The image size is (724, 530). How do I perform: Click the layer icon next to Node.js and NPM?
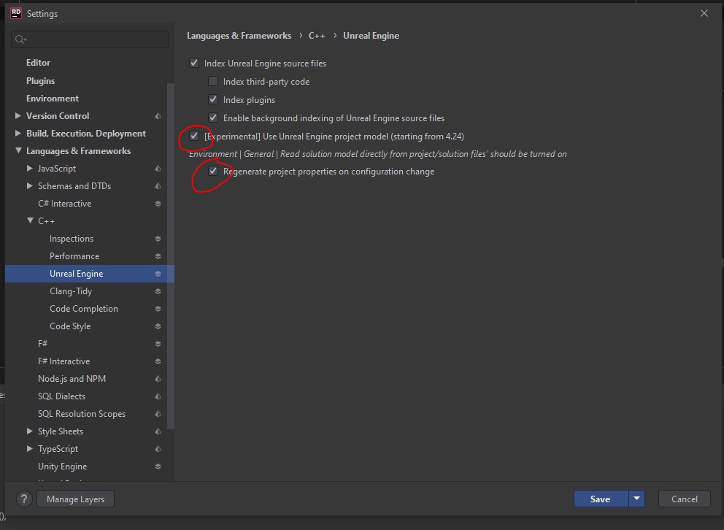click(x=158, y=379)
